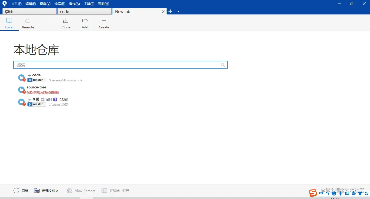This screenshot has width=370, height=199.
Task: Close the New tab tab
Action: (163, 12)
